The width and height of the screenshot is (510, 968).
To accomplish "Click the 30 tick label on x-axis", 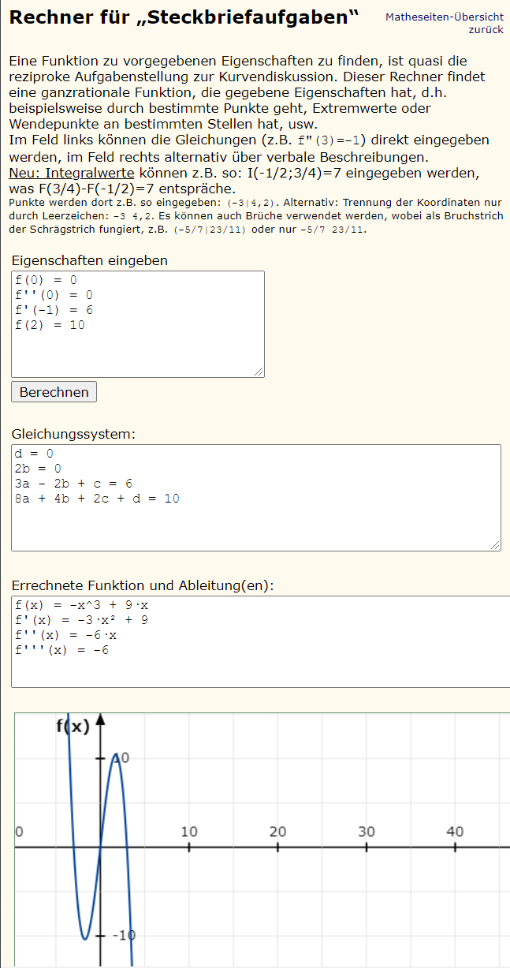I will pos(367,832).
